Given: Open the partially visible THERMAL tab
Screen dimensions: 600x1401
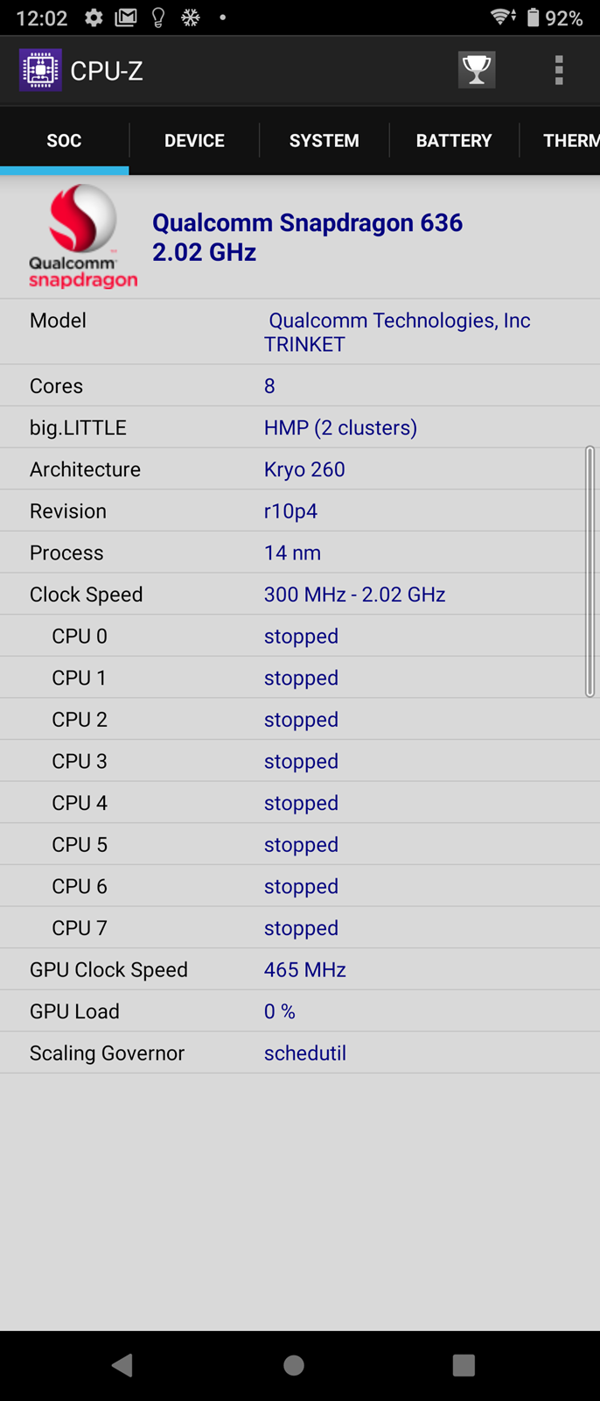Looking at the screenshot, I should coord(570,140).
